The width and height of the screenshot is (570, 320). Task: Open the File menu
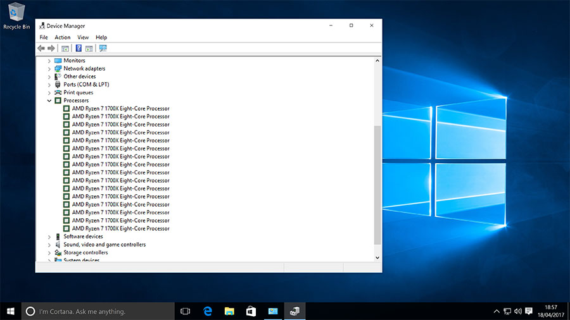(44, 37)
